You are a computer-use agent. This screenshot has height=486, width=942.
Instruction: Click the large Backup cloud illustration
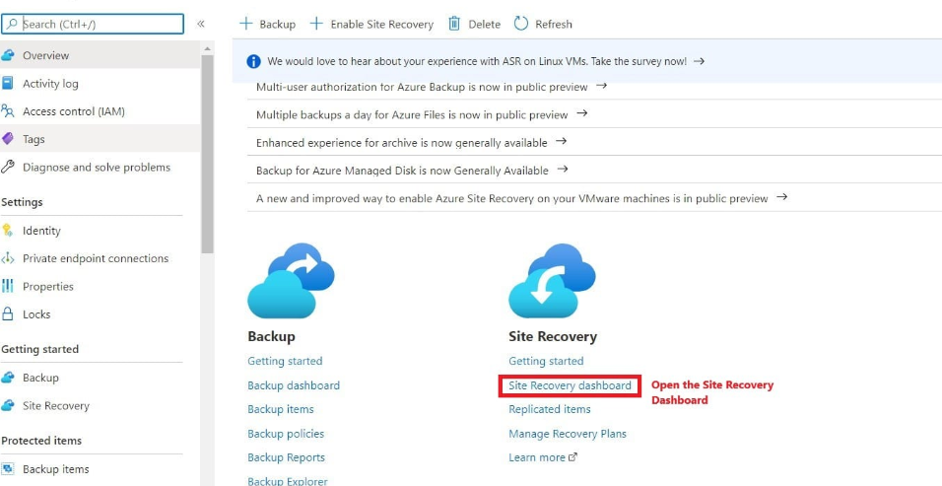click(x=291, y=281)
